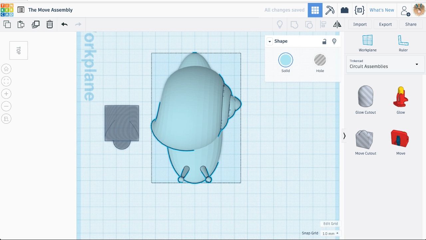Viewport: 426px width, 240px height.
Task: Copy the selected shape
Action: click(x=7, y=24)
